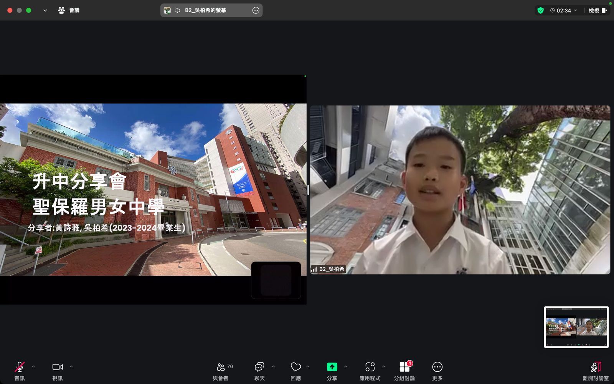Image resolution: width=614 pixels, height=384 pixels.
Task: Open the 更多 more options button
Action: pyautogui.click(x=437, y=371)
